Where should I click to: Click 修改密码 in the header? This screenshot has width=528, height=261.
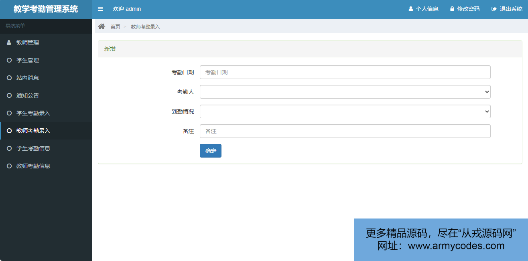click(465, 9)
